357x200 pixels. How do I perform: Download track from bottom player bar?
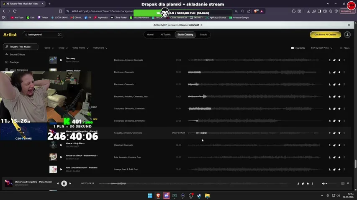298,183
